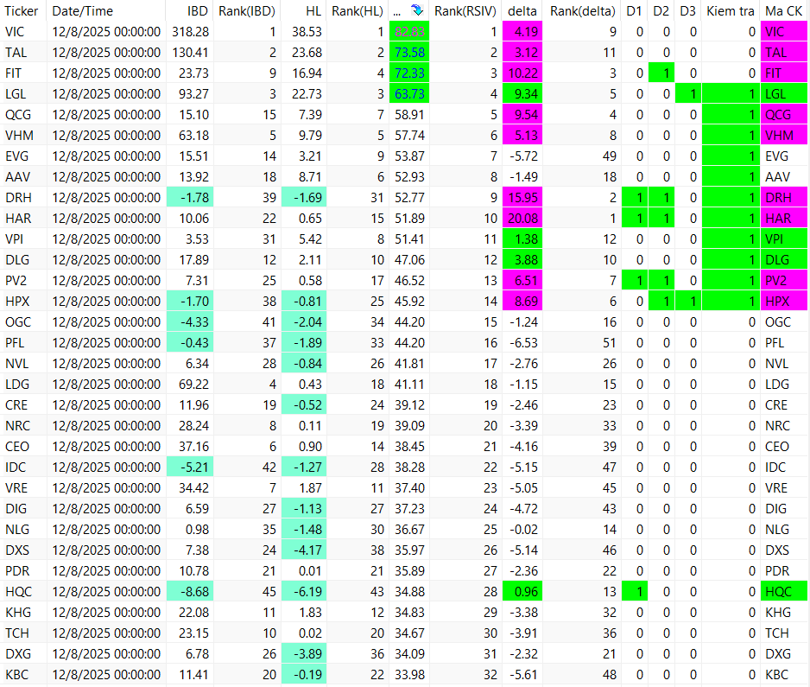The height and width of the screenshot is (687, 810).
Task: Click magenta delta value 15.95 for DRH
Action: coord(522,198)
